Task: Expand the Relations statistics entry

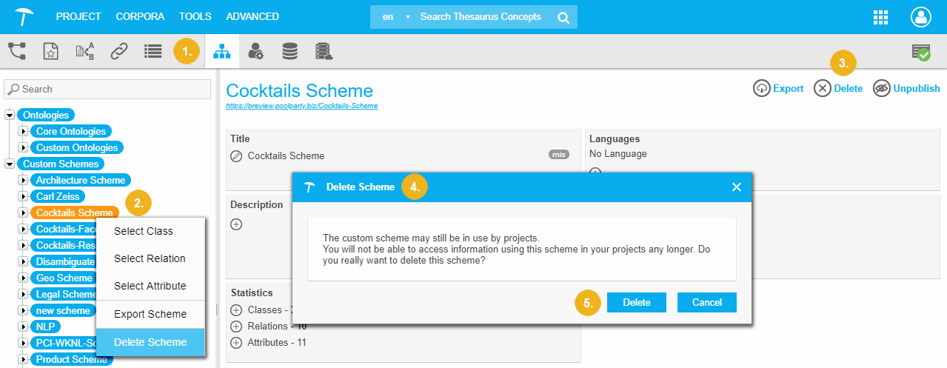Action: (236, 327)
